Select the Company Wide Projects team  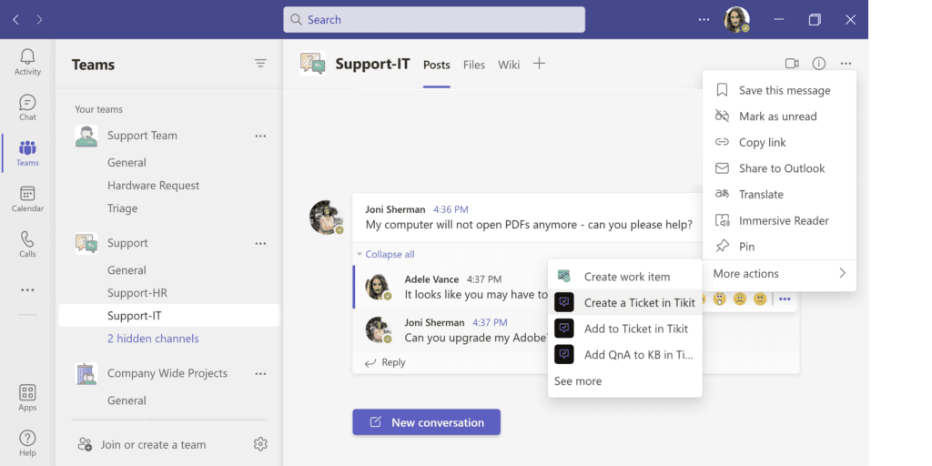(167, 373)
